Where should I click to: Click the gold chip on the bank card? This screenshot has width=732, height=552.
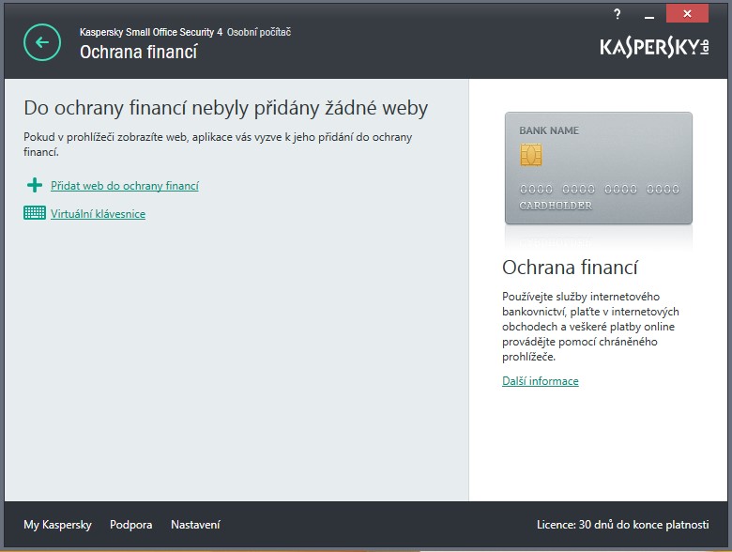pos(530,155)
